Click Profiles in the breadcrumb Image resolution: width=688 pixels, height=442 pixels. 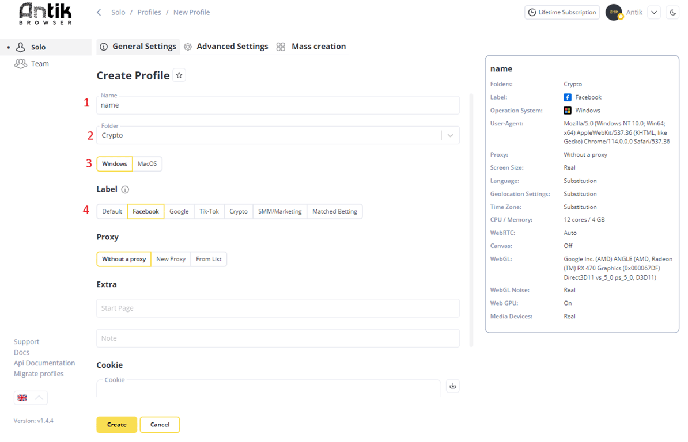[149, 12]
